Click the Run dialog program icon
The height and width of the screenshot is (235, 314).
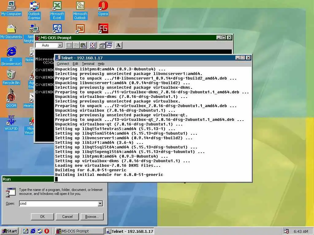(11, 192)
